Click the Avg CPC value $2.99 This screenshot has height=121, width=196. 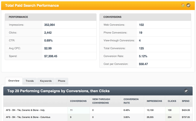48,48
